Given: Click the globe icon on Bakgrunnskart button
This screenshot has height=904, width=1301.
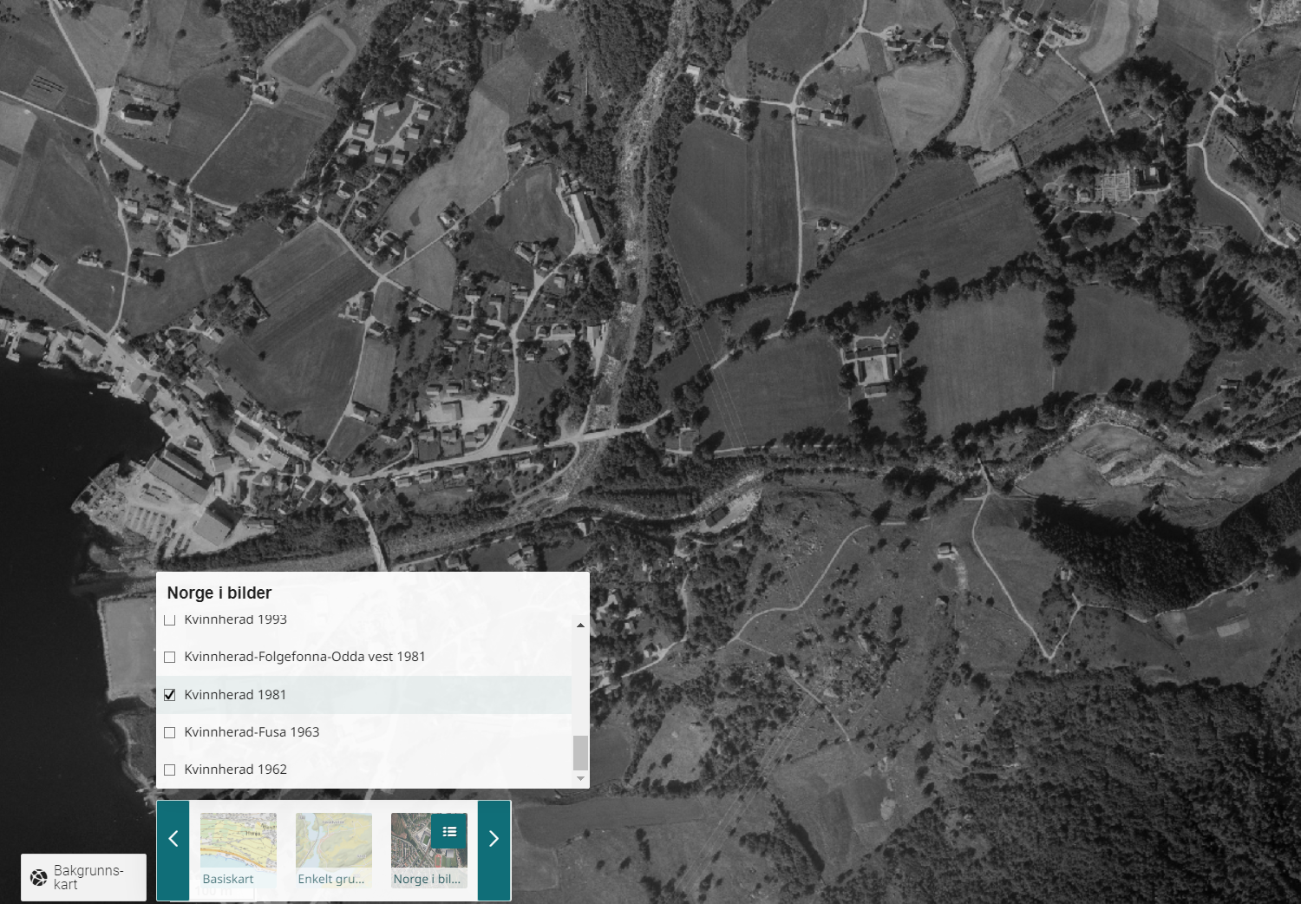Looking at the screenshot, I should coord(39,877).
